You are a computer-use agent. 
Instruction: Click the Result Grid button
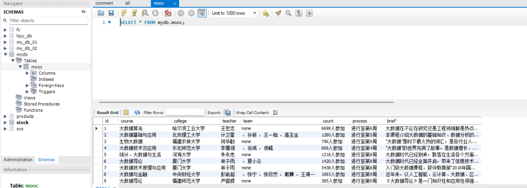click(x=107, y=113)
